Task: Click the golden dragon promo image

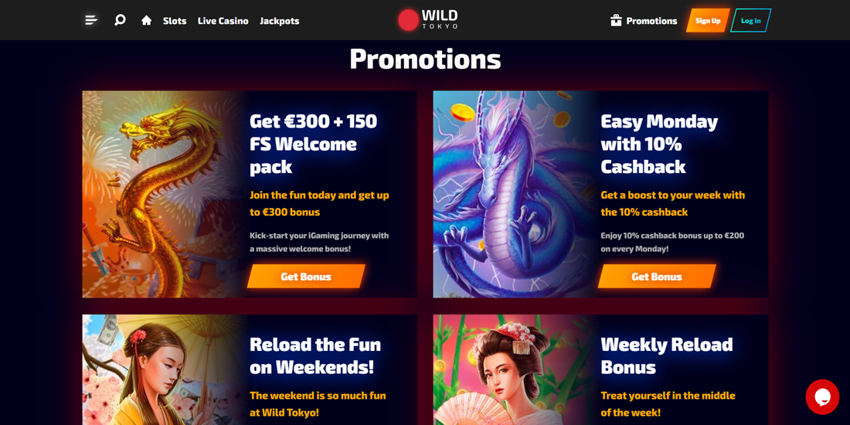Action: click(x=162, y=194)
